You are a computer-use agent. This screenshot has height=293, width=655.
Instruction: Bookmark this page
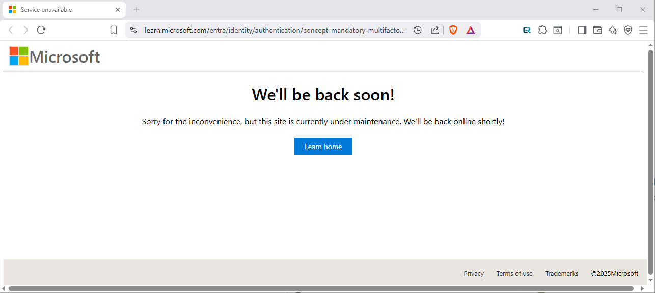[114, 30]
